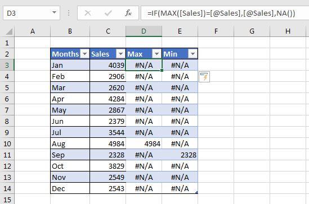Click the Enter checkmark icon in formula bar
This screenshot has height=204, width=309.
pyautogui.click(x=108, y=13)
